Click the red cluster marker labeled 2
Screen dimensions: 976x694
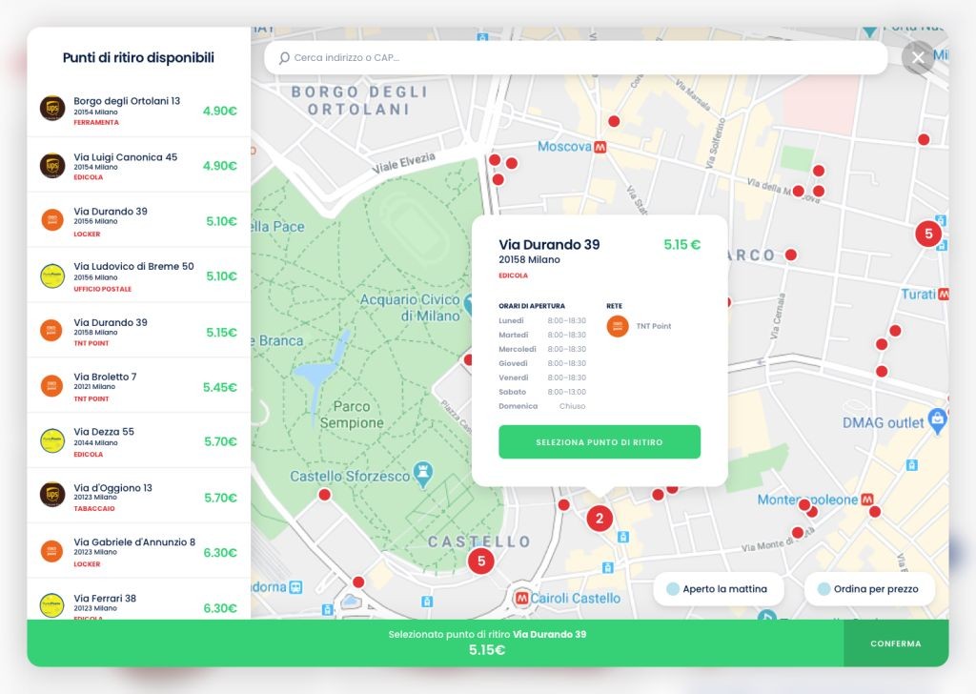click(600, 519)
